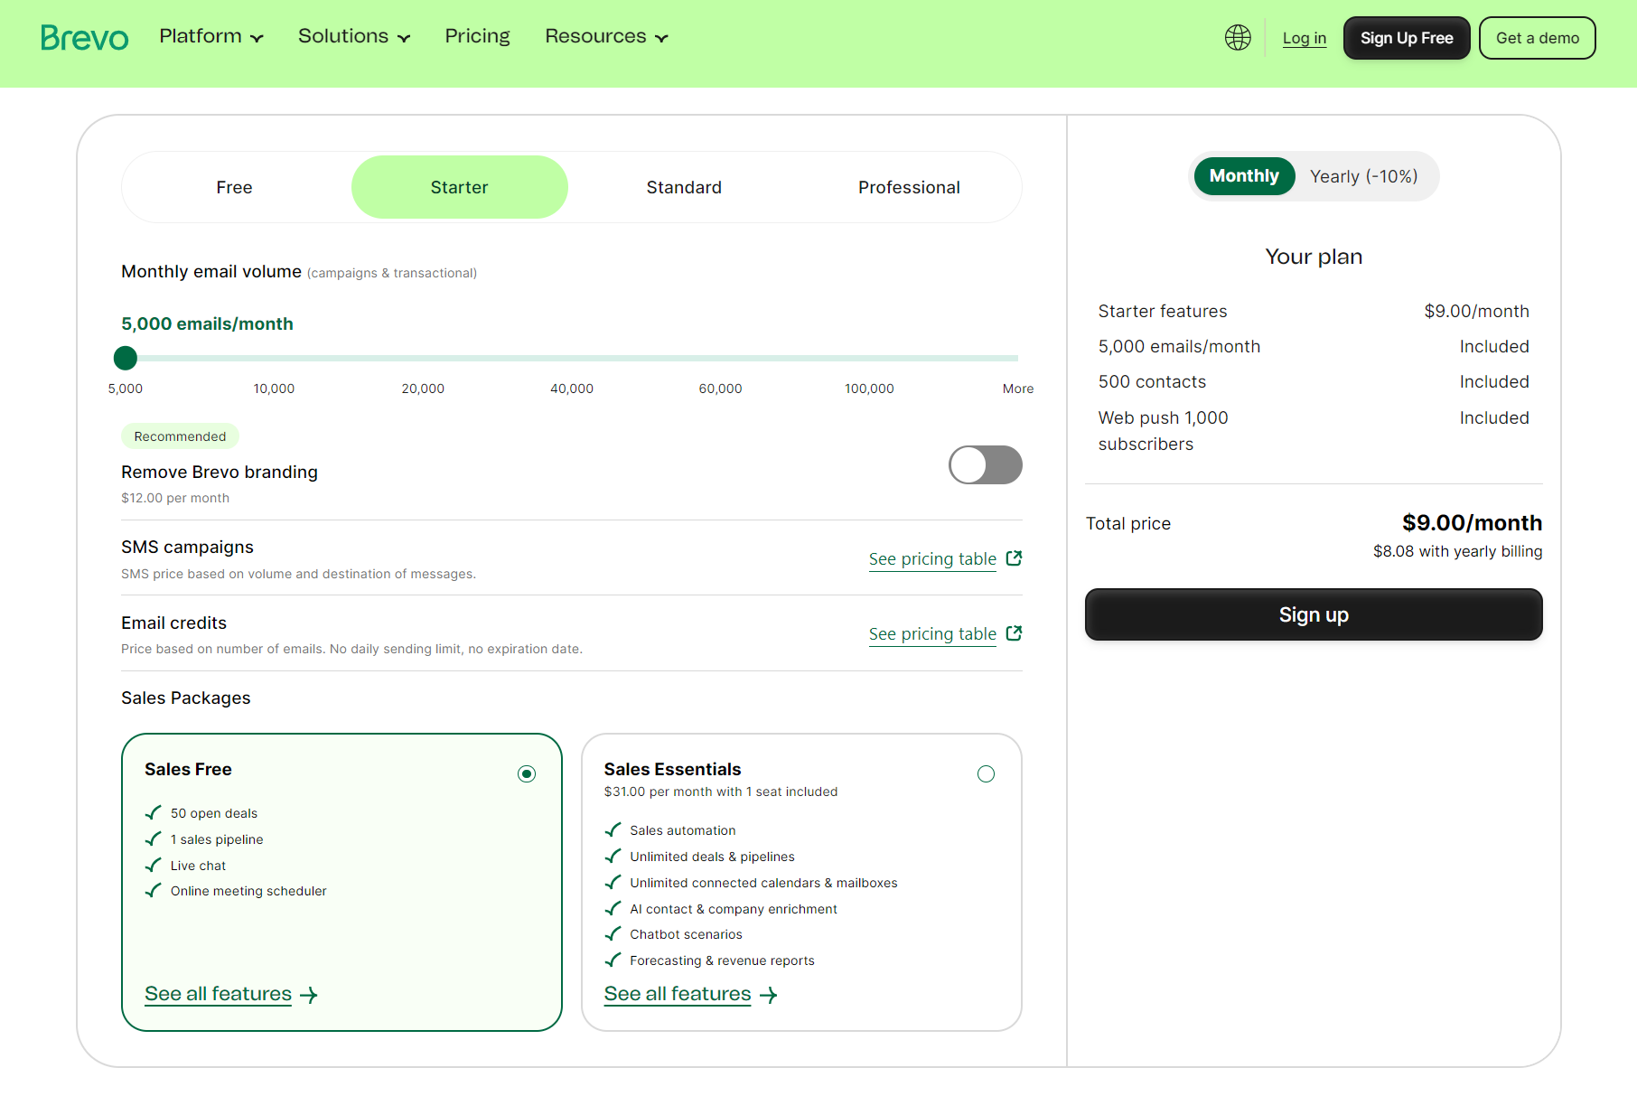Click arrow icon in Sales Essentials card
1637x1096 pixels.
[769, 995]
